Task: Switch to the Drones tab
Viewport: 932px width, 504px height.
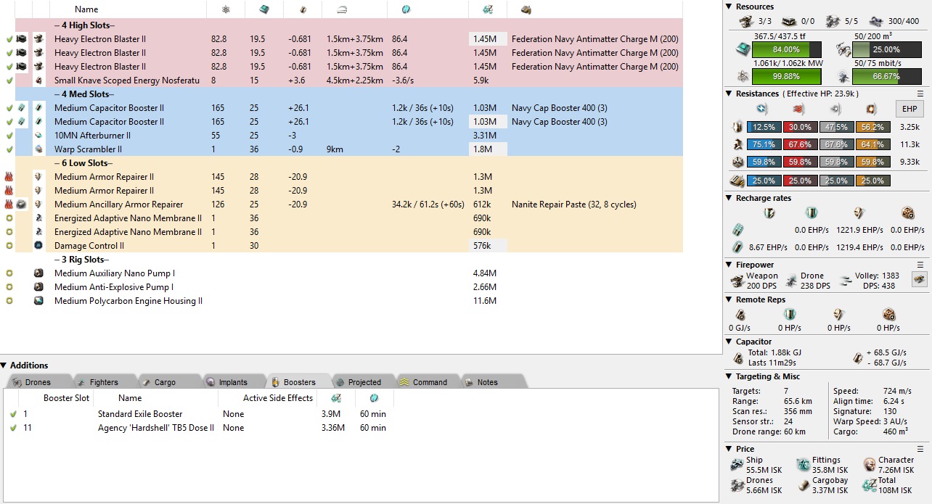Action: (38, 382)
